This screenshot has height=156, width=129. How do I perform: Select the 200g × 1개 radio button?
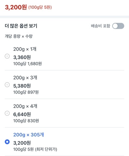7,56
